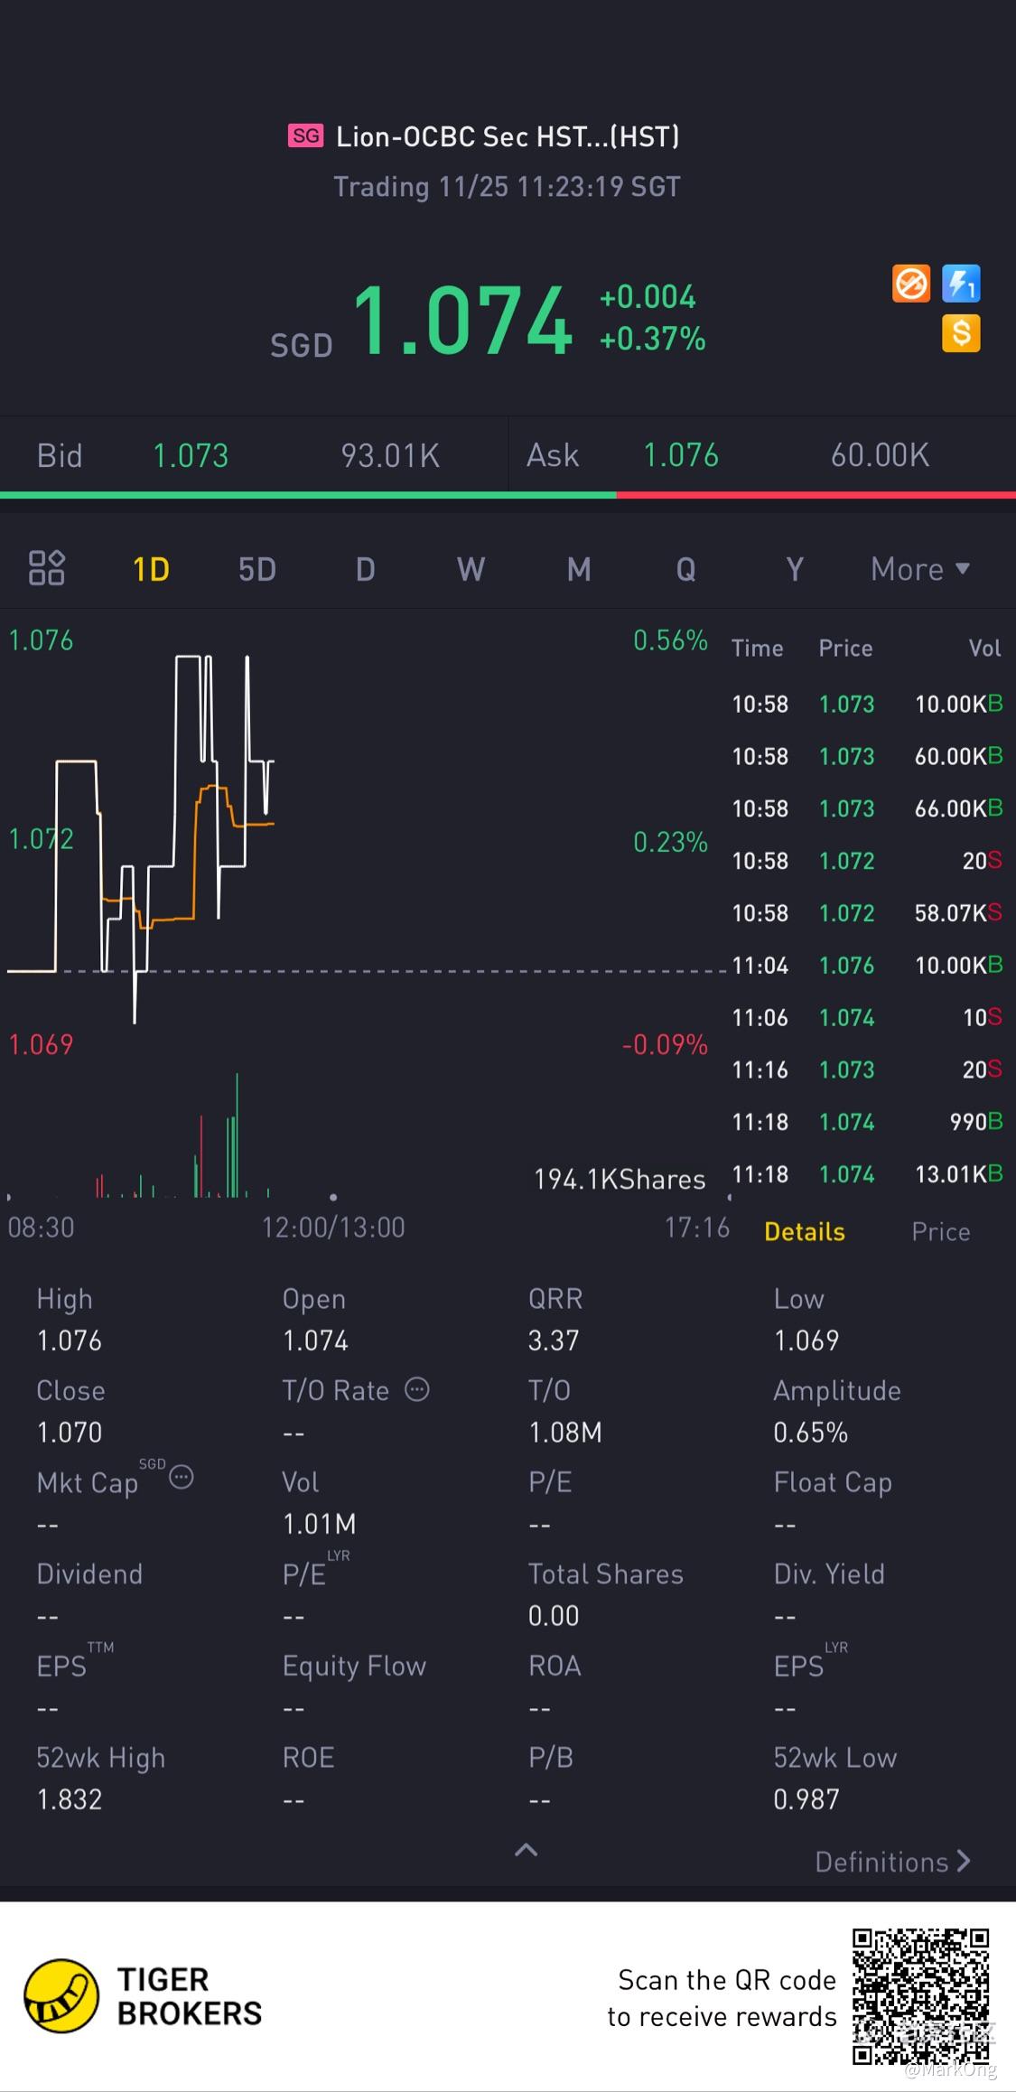Tap the T/O value 1.08M
This screenshot has height=2092, width=1016.
565,1433
